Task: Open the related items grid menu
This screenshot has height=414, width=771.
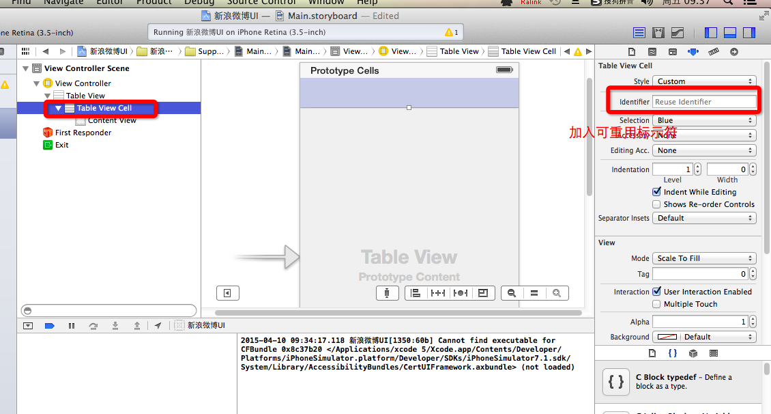Action: (x=25, y=51)
